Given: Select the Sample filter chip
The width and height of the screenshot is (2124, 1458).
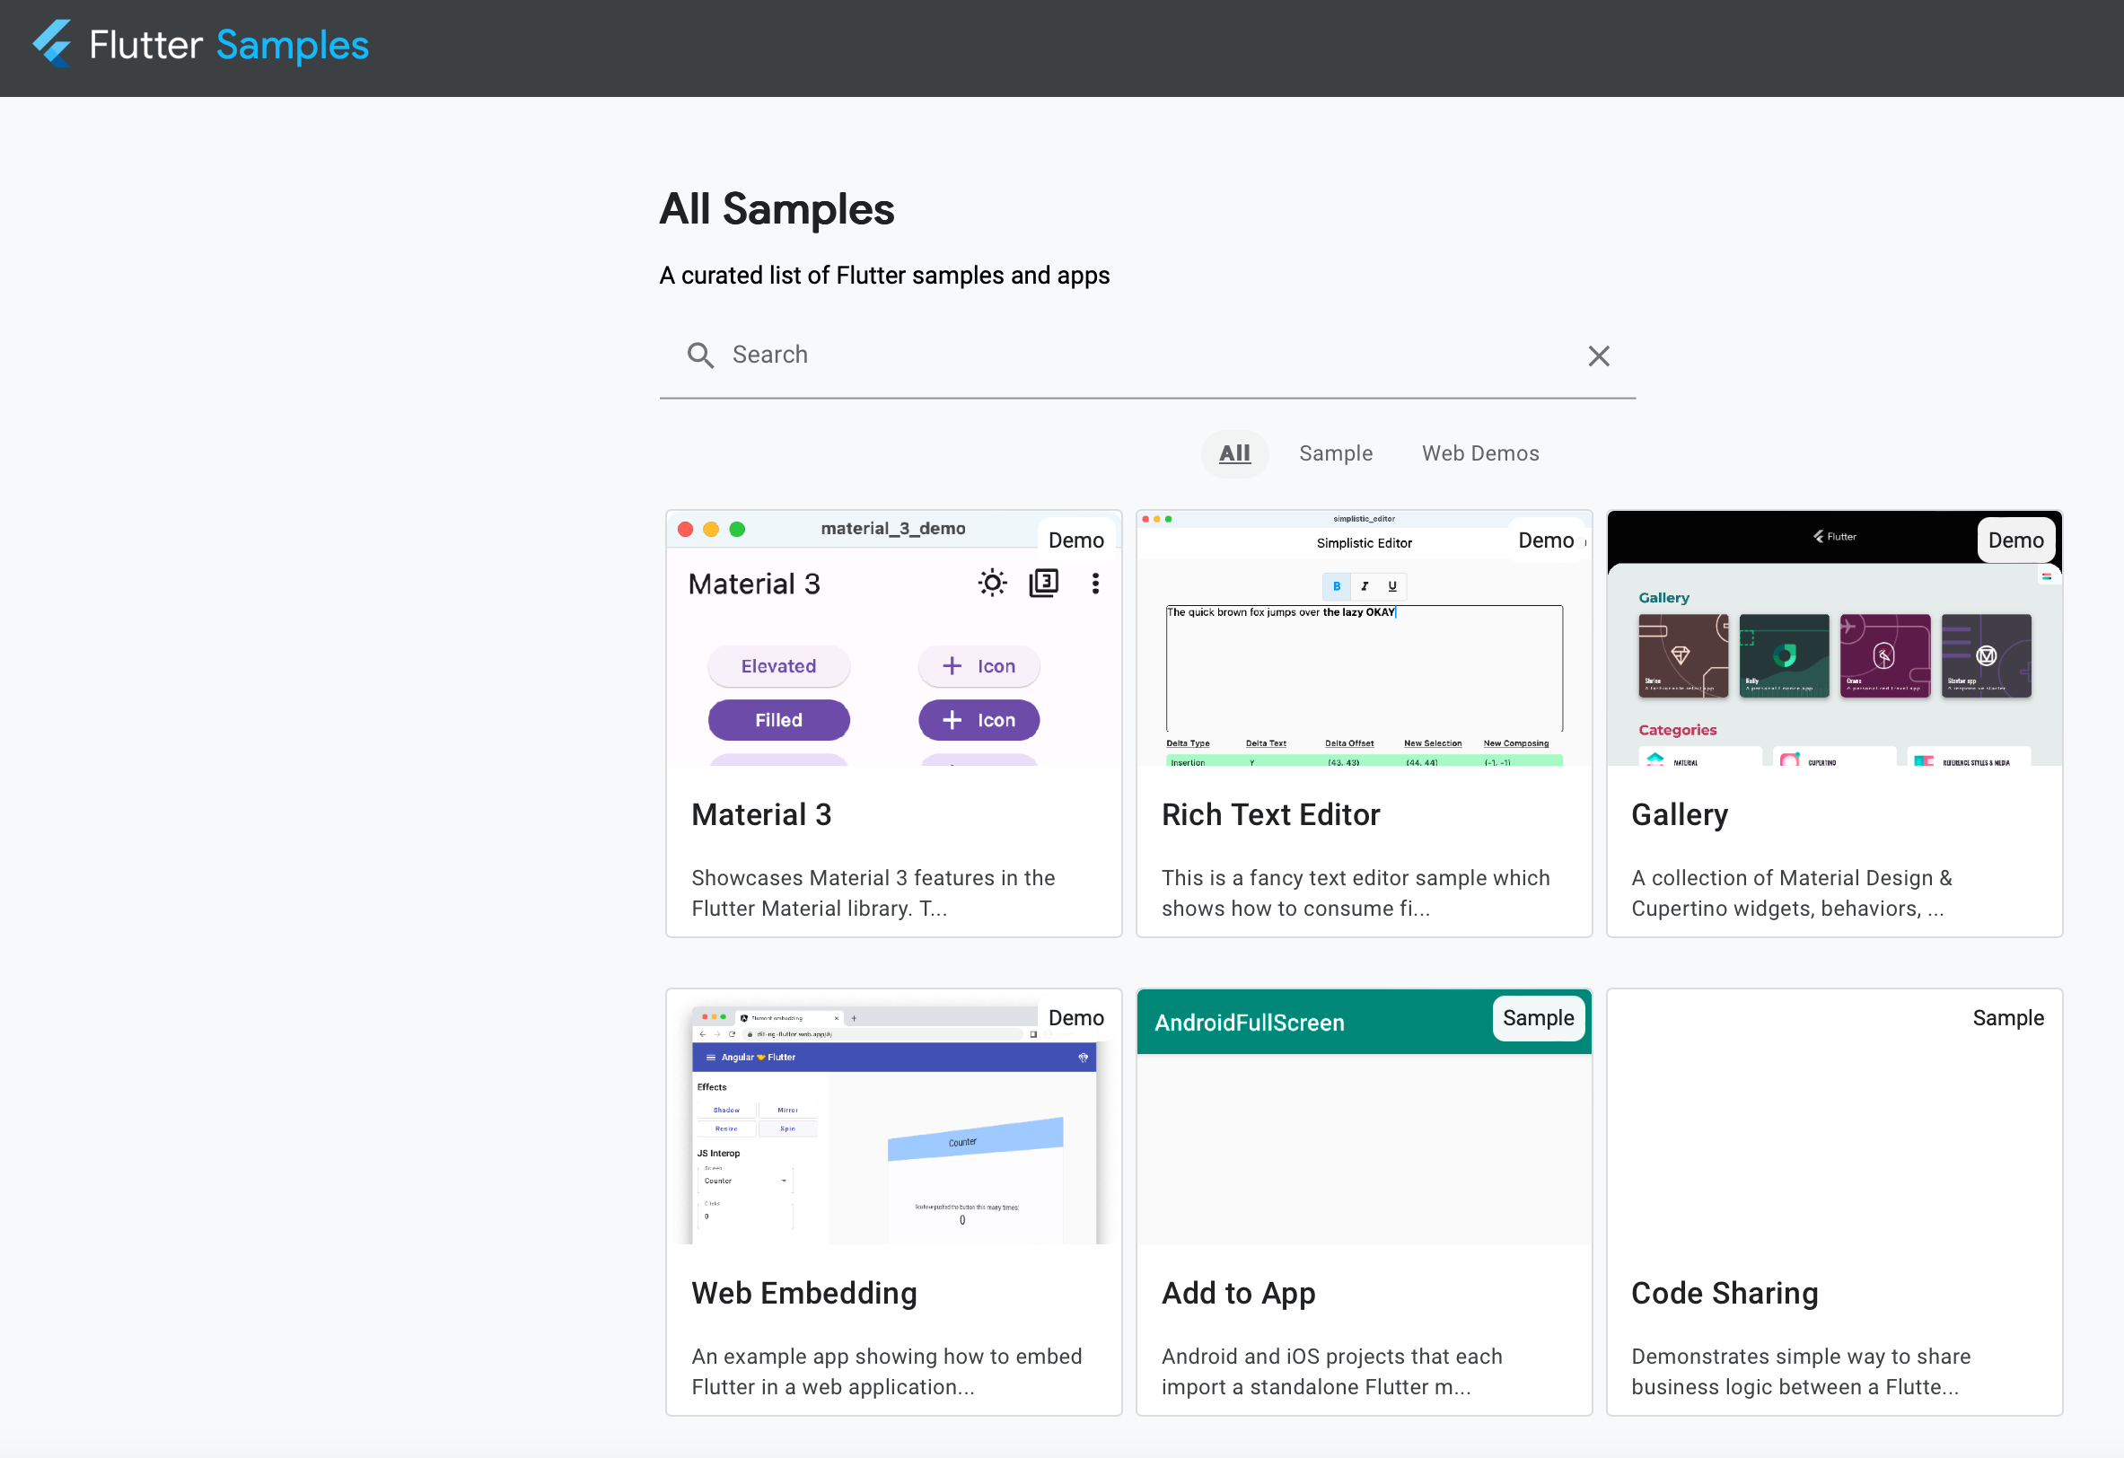Looking at the screenshot, I should (x=1335, y=453).
